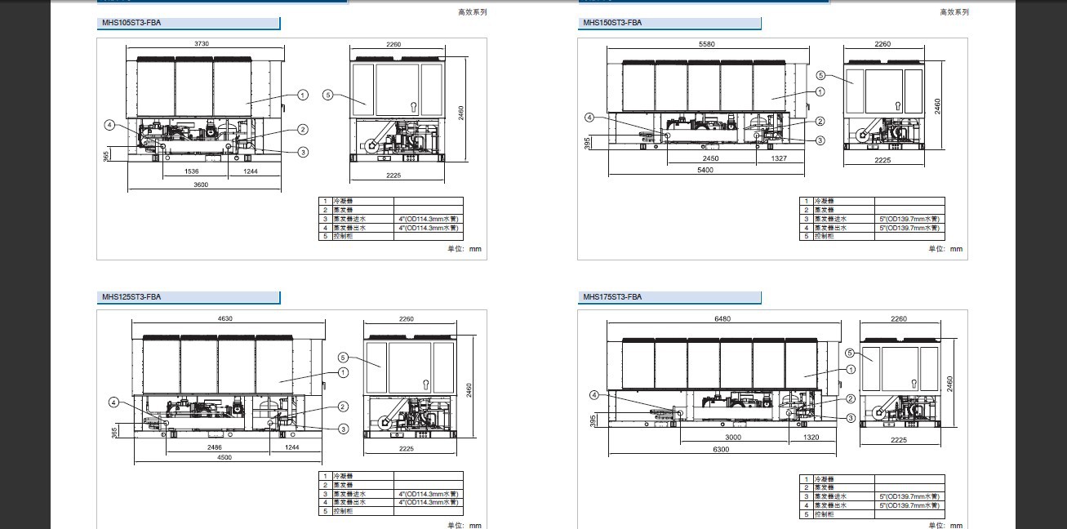The height and width of the screenshot is (529, 1067).
Task: Click the 4500 base length dimension
Action: click(225, 458)
